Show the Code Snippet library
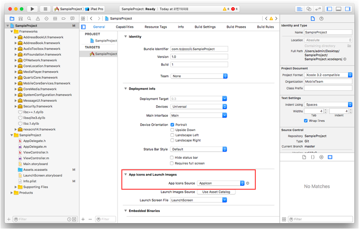Viewport: 359px width, 229px height. (312, 157)
